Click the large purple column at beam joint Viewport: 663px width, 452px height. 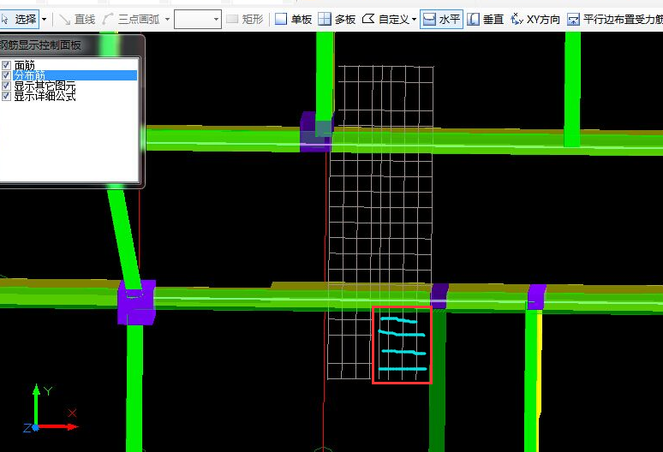136,301
